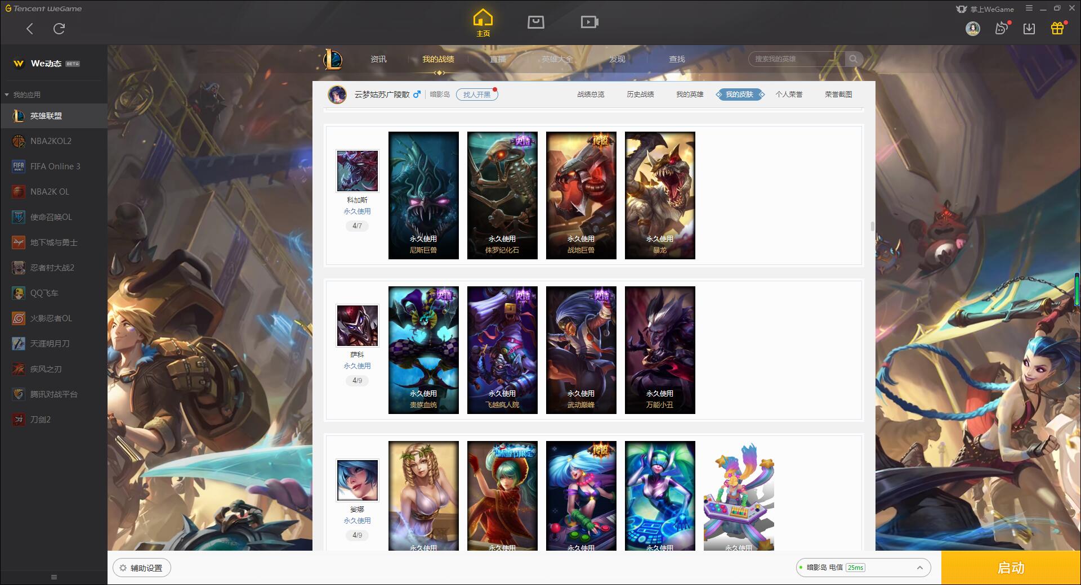Screen dimensions: 1081x585
Task: Select NBA2K OL in the sidebar
Action: click(x=53, y=192)
